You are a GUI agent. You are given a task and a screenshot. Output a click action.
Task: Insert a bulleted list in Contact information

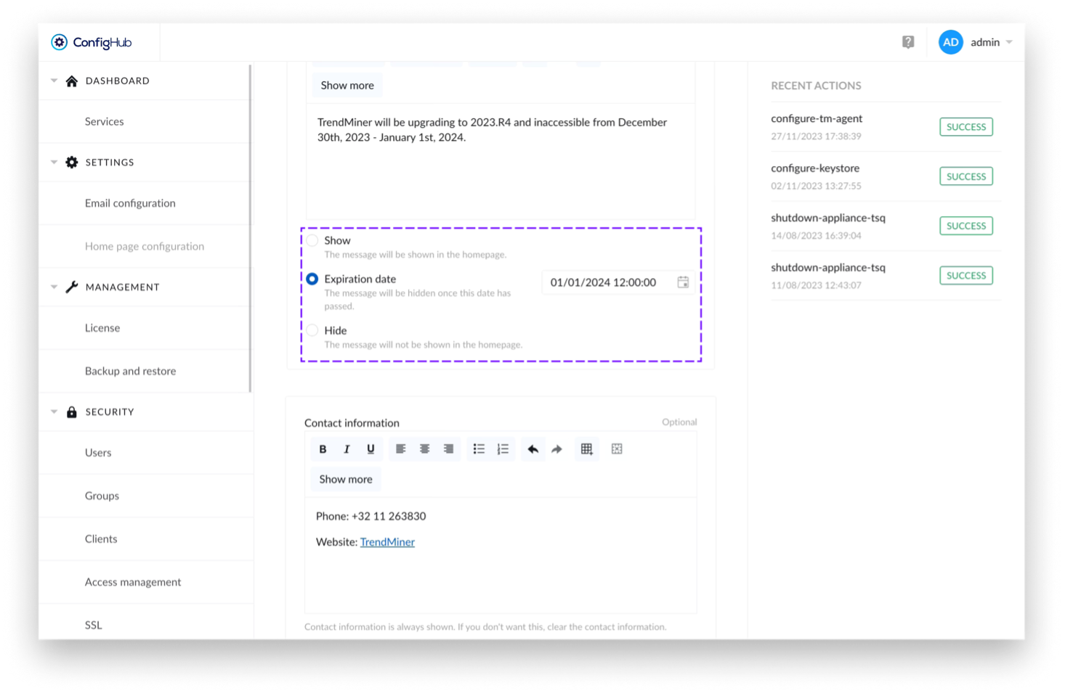[479, 449]
